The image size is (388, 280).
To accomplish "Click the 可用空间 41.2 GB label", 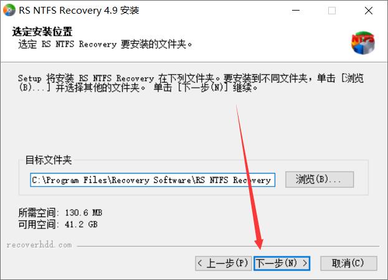I will [58, 225].
